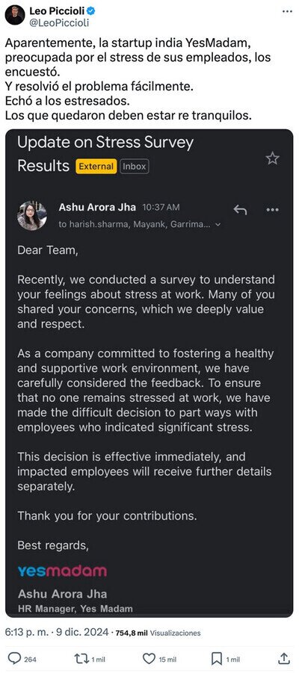
Task: Expand the email recipients list chevron
Action: pos(218,225)
